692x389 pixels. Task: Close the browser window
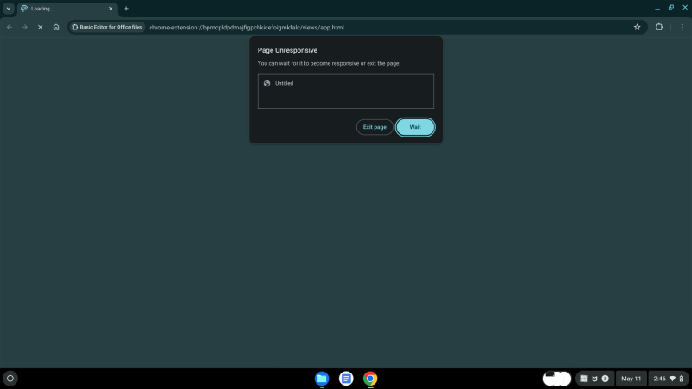(x=685, y=8)
